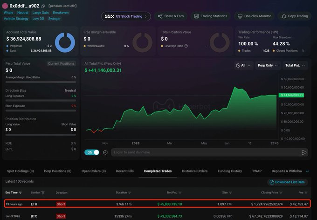Image resolution: width=317 pixels, height=220 pixels.
Task: Click the green $41,146,003.31 chart price label
Action: point(291,95)
